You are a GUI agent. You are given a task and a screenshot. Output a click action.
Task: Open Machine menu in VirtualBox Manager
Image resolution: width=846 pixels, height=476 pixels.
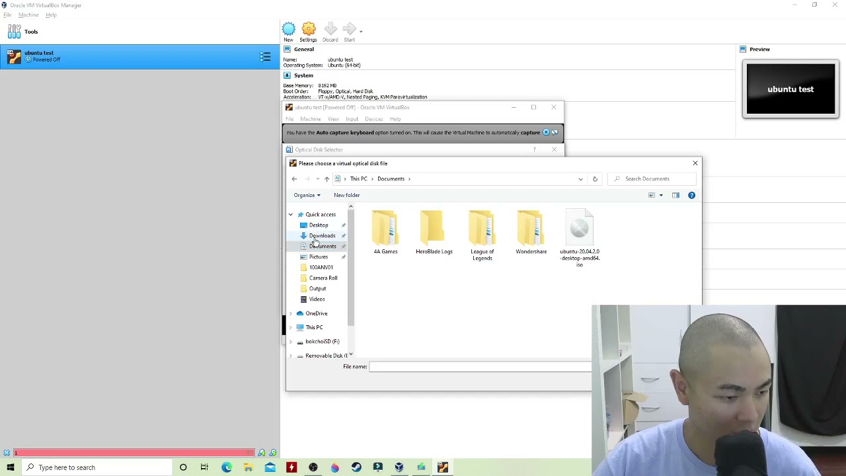point(28,15)
